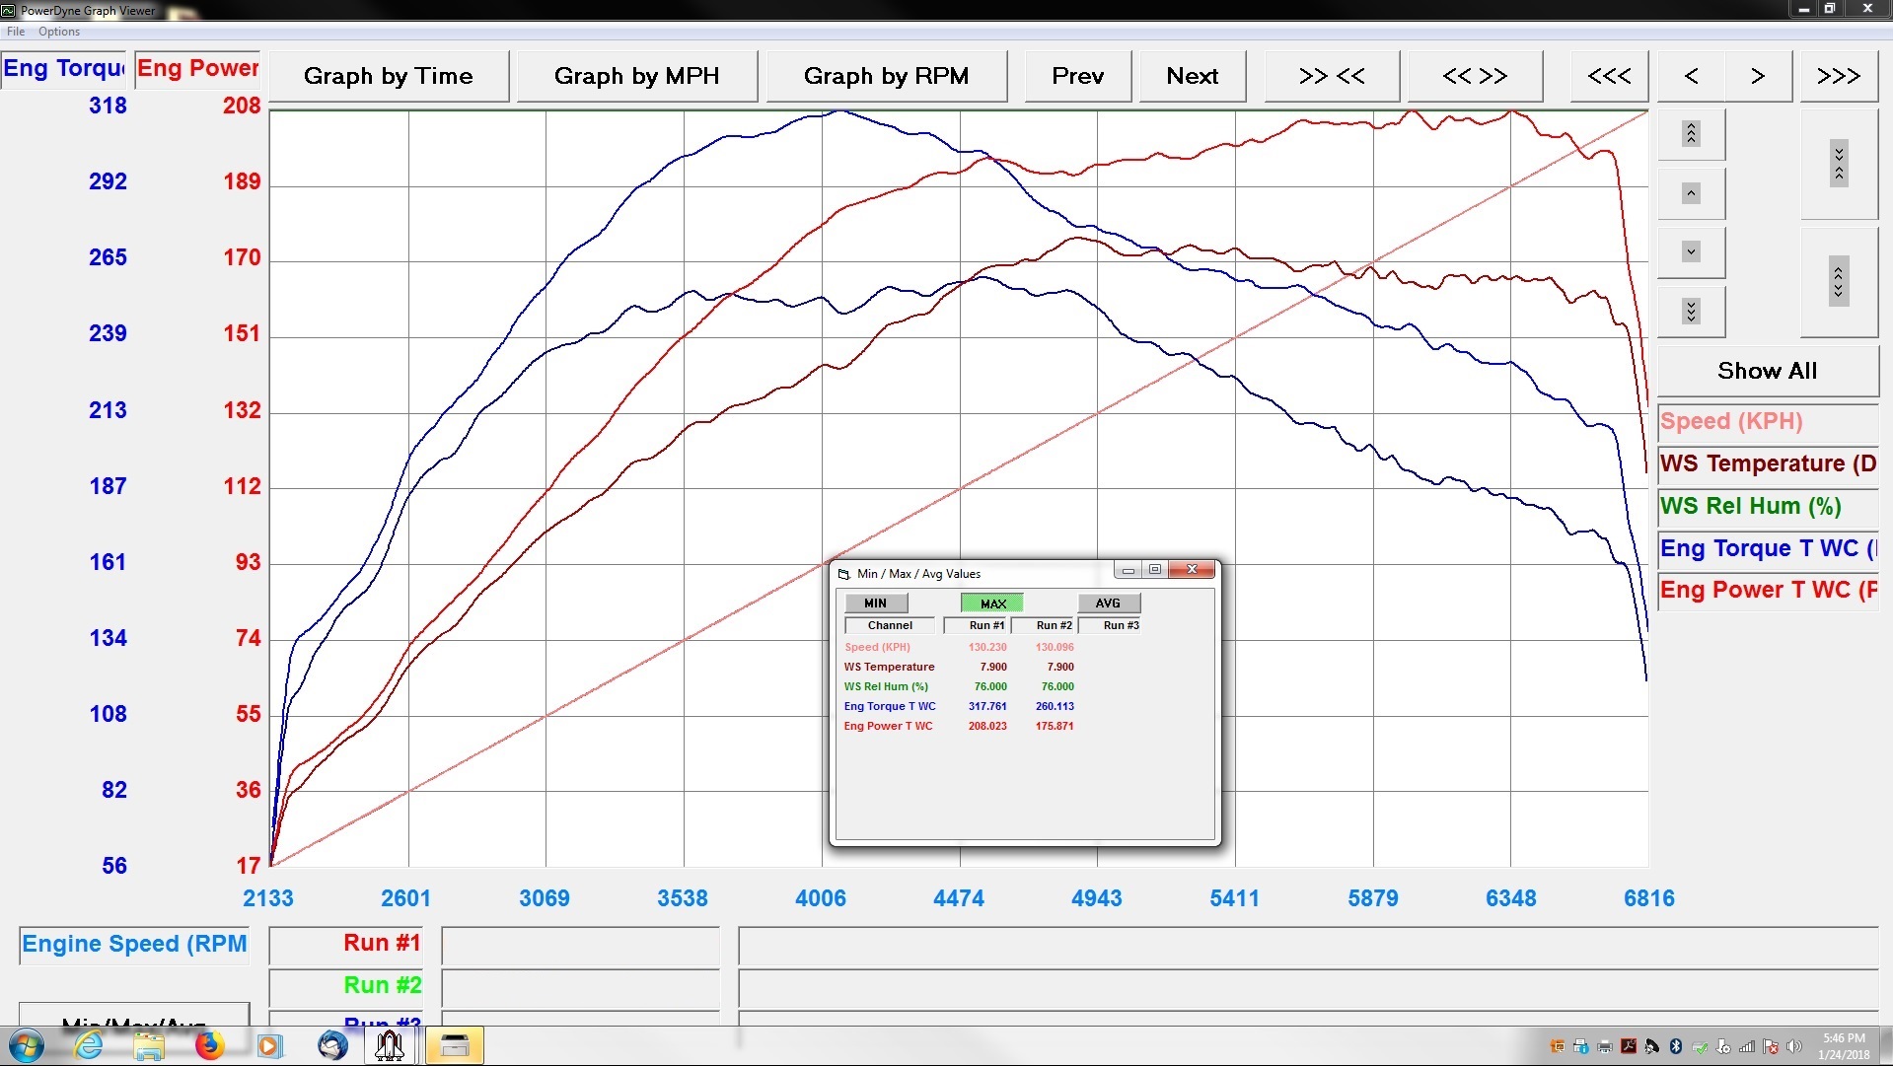1893x1066 pixels.
Task: Click the single up-arrow vertical shift button
Action: tap(1691, 193)
